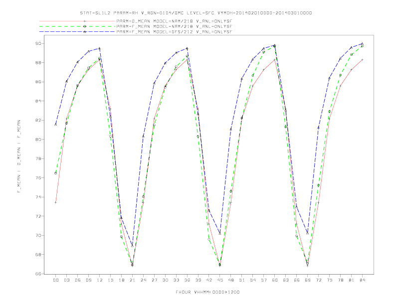Image resolution: width=395 pixels, height=305 pixels.
Task: Click the x-axis tick label 12
Action: (x=100, y=280)
